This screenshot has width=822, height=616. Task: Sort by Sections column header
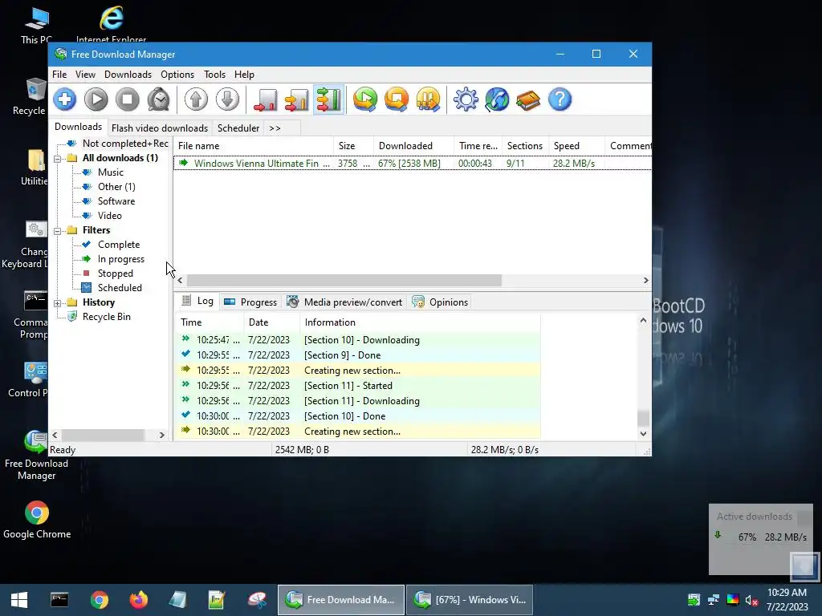pos(525,146)
